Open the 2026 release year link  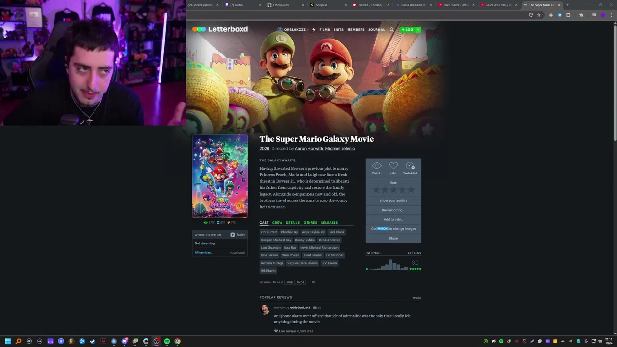pos(264,149)
